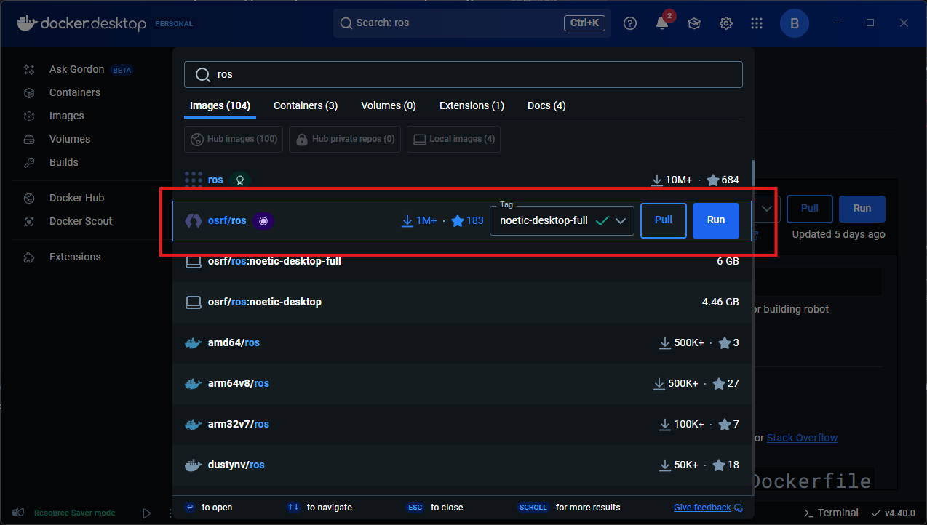This screenshot has height=525, width=927.
Task: Click the Ctrl+K shortcut hint
Action: 584,23
